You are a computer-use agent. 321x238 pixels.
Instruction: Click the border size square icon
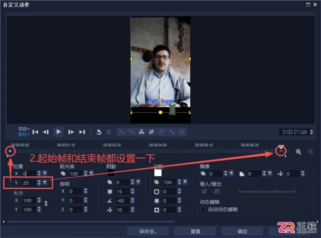156,192
